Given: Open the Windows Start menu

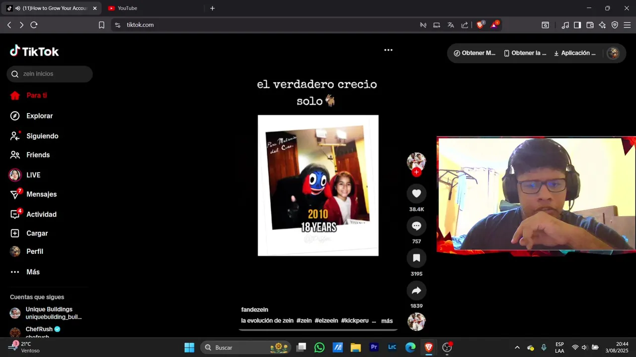Looking at the screenshot, I should click(189, 348).
